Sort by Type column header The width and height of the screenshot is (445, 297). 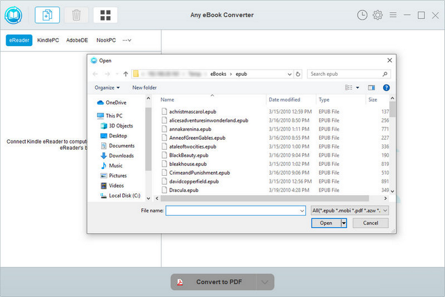(x=324, y=100)
